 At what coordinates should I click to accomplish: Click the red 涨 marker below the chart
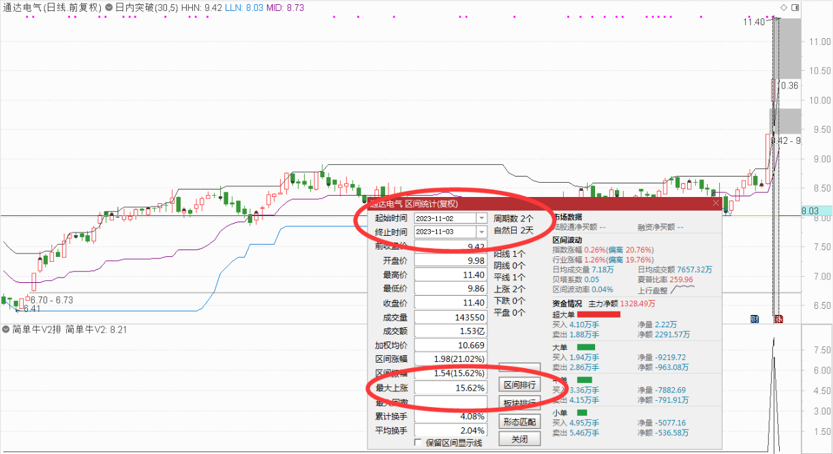click(778, 319)
